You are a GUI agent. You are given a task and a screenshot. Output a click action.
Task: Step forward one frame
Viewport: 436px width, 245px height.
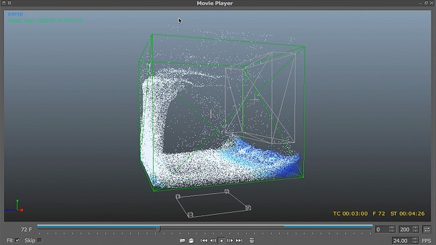pyautogui.click(x=230, y=240)
